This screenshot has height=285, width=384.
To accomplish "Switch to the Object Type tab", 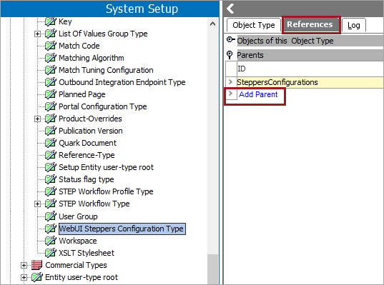I will (x=253, y=25).
